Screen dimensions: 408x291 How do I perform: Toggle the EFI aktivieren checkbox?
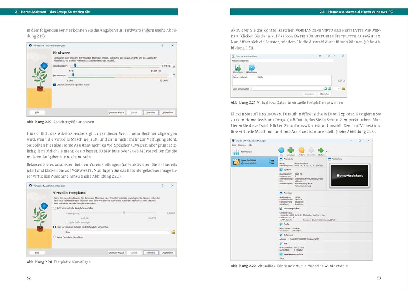pos(55,85)
